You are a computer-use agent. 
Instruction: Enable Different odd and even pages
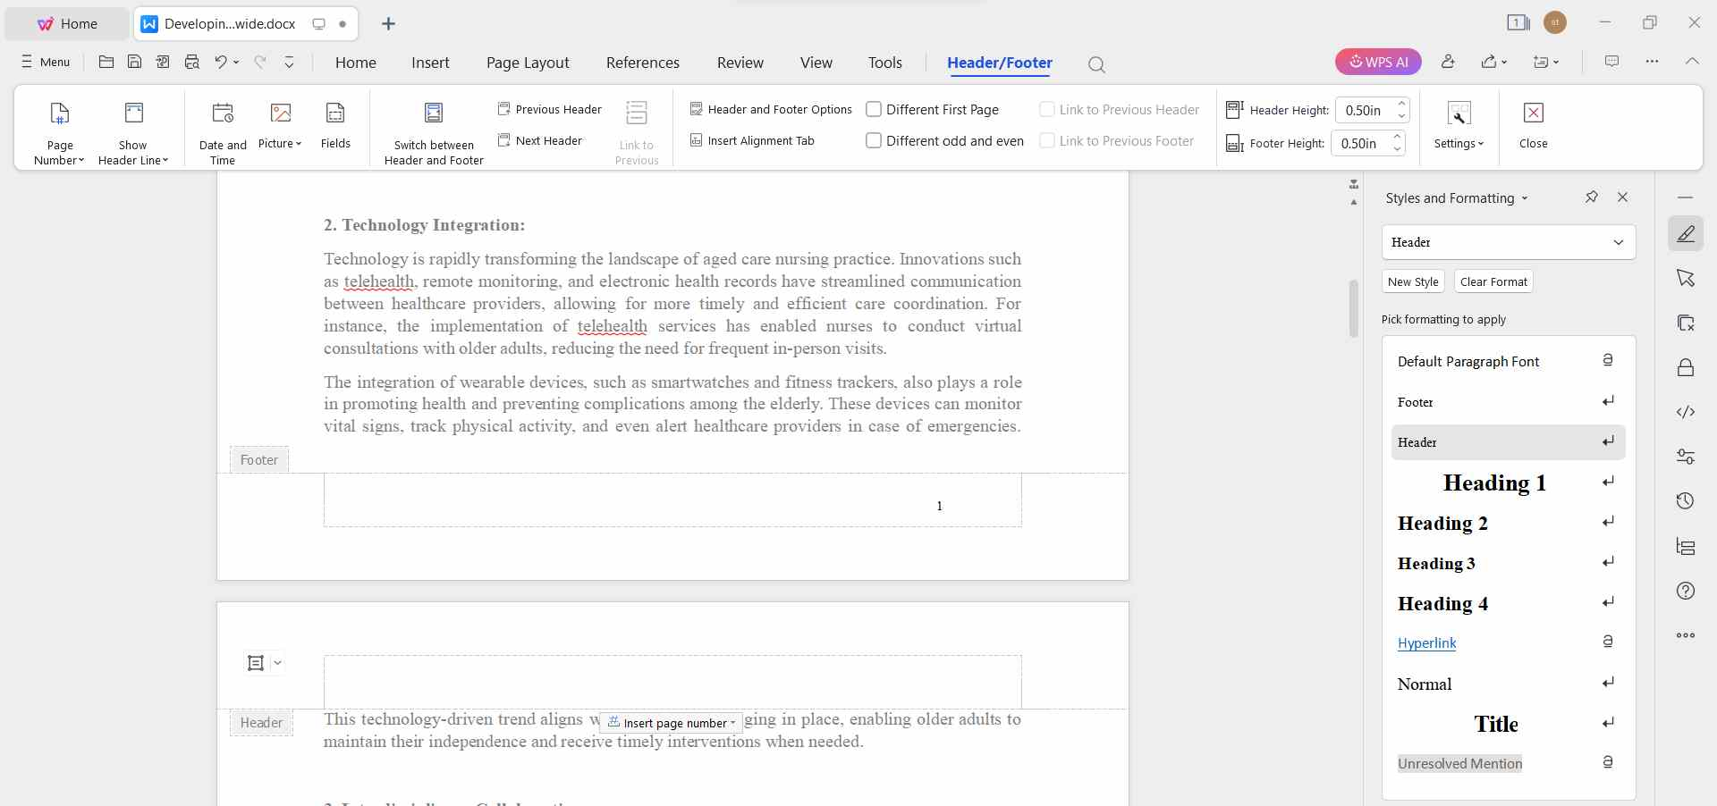tap(874, 140)
